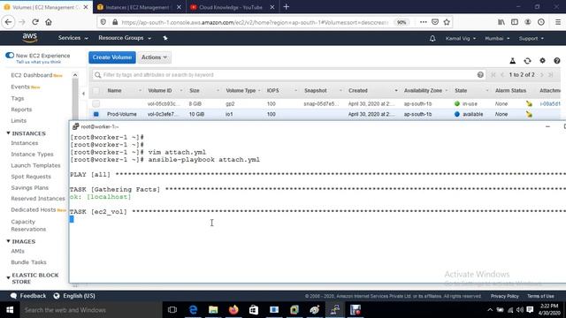Click the AWS logo home icon
566x318 pixels.
tap(29, 37)
